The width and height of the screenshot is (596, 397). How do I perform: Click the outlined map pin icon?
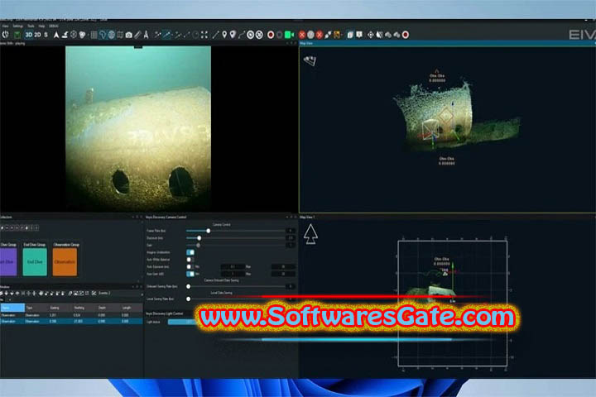pyautogui.click(x=224, y=35)
